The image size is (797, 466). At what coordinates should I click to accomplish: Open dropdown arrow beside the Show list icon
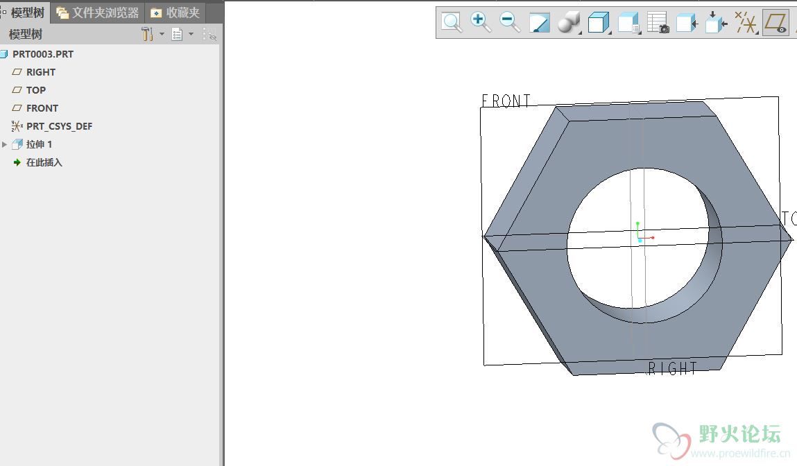pos(191,34)
